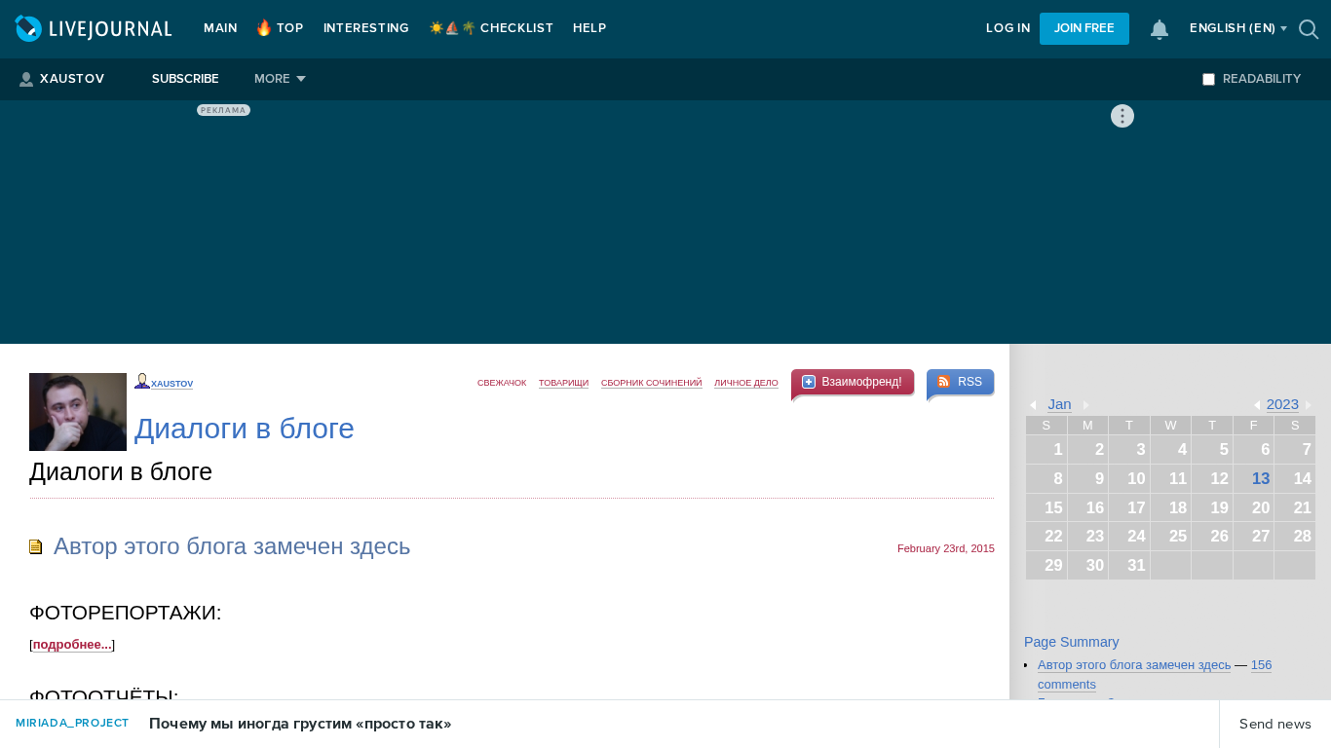Viewport: 1331px width, 748px height.
Task: Open the 156 comments link
Action: 1155,675
